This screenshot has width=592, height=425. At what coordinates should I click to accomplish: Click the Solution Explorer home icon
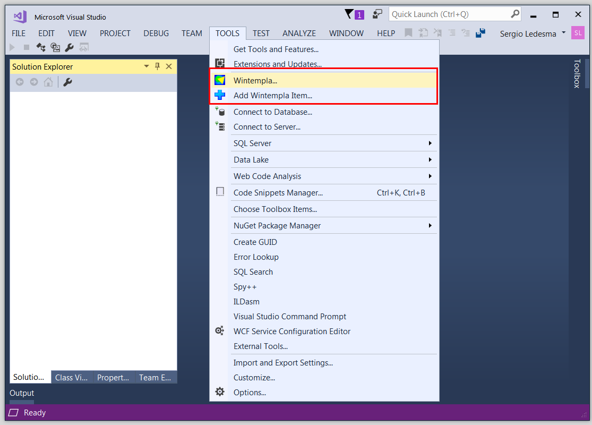(x=48, y=82)
